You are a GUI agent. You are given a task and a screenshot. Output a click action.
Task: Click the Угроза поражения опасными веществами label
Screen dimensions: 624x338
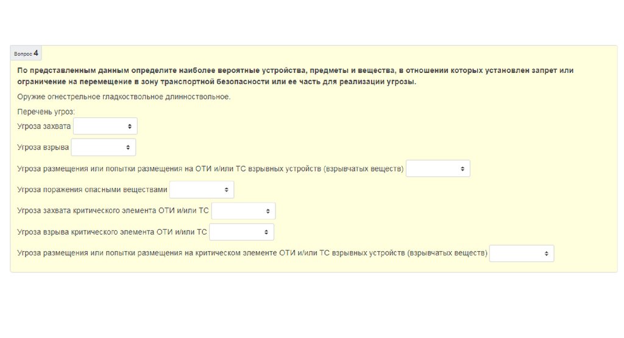[x=92, y=190]
